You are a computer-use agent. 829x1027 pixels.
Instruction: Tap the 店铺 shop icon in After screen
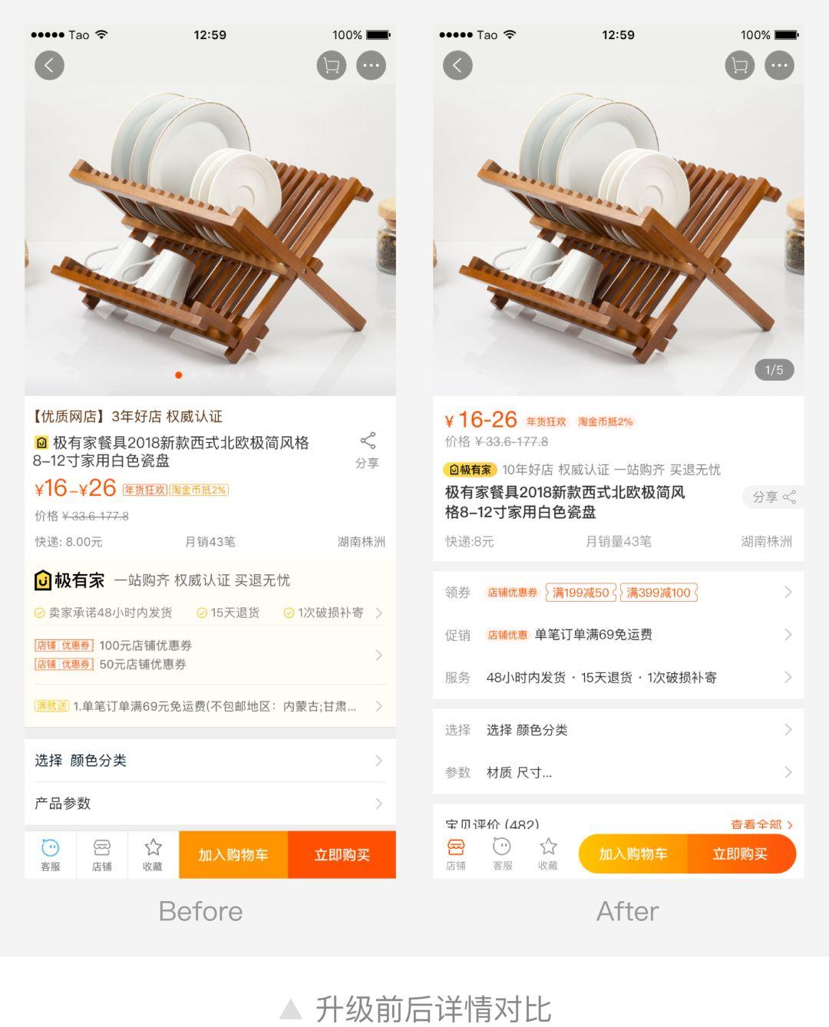point(456,854)
